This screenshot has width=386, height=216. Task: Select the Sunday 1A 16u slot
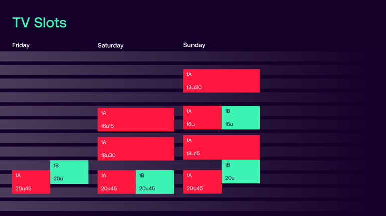tap(203, 118)
